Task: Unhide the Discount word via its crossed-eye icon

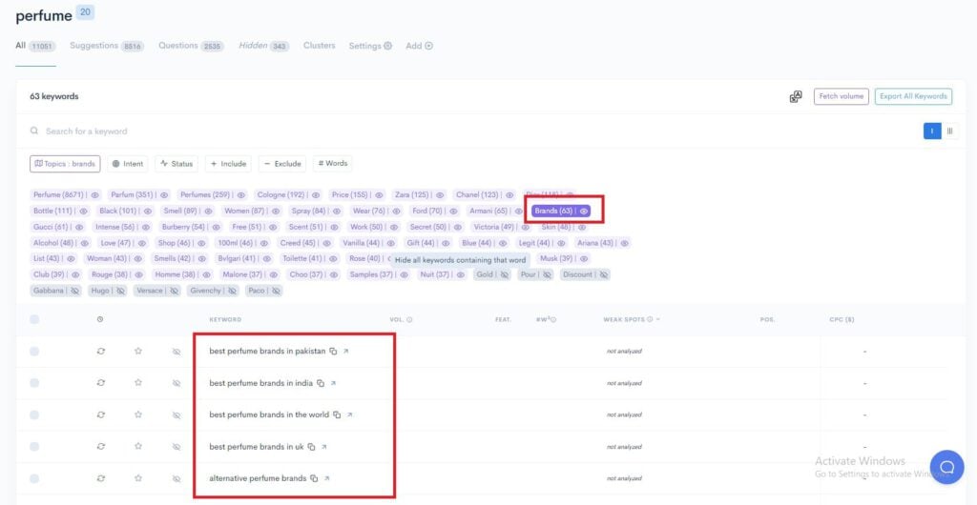Action: [603, 274]
